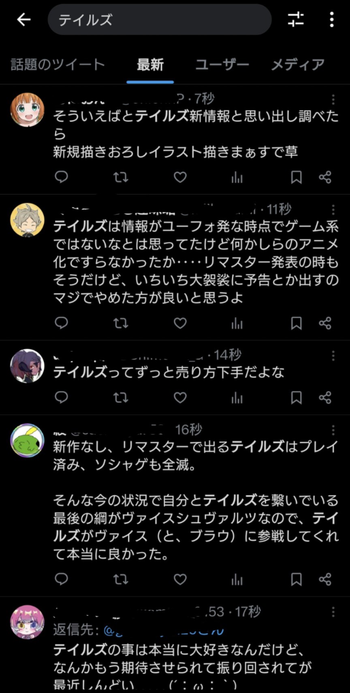Viewport: 350px width, 693px height.
Task: Click the テイルズ search field
Action: [159, 19]
